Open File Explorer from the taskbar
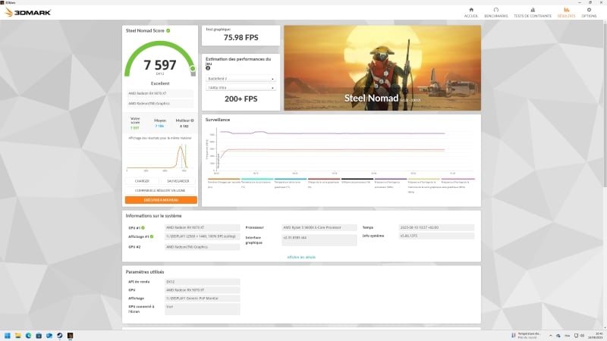Screen dimensions: 607x341 point(17,336)
